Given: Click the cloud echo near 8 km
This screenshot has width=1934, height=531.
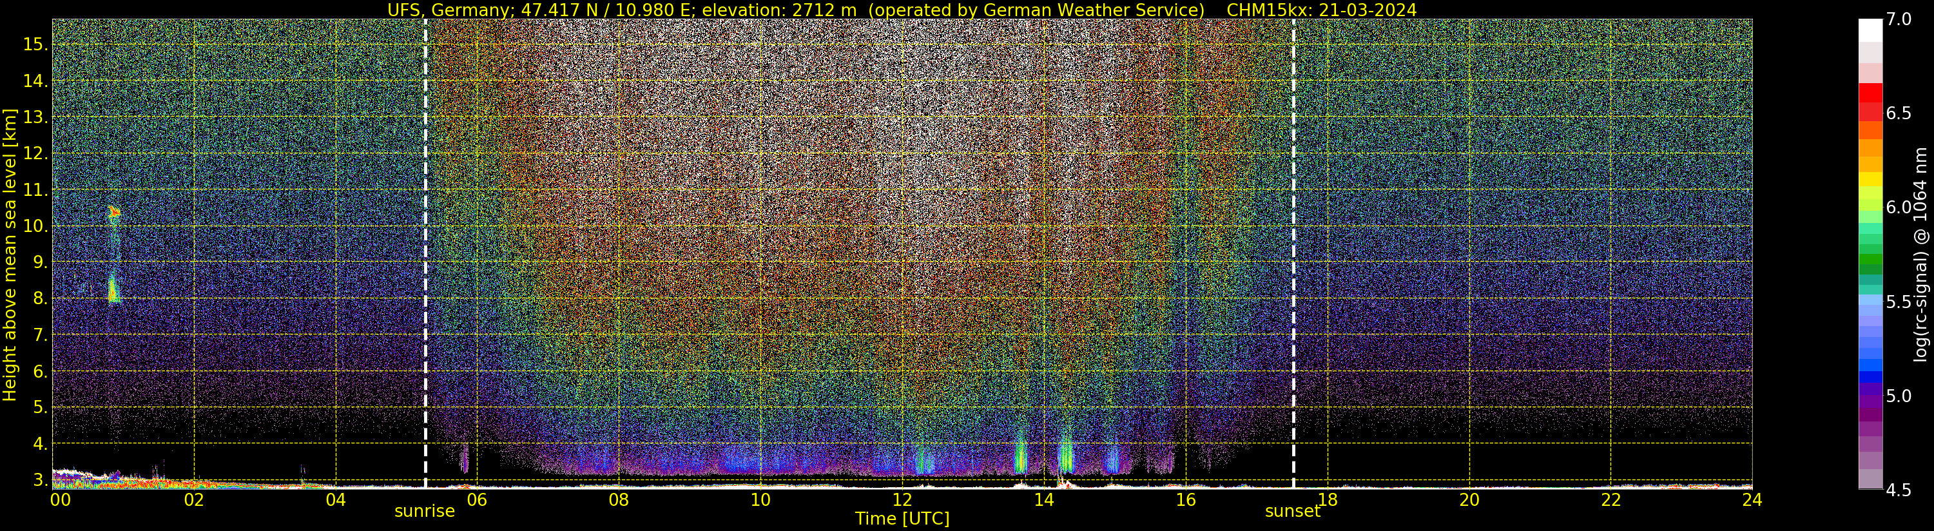Looking at the screenshot, I should [113, 291].
